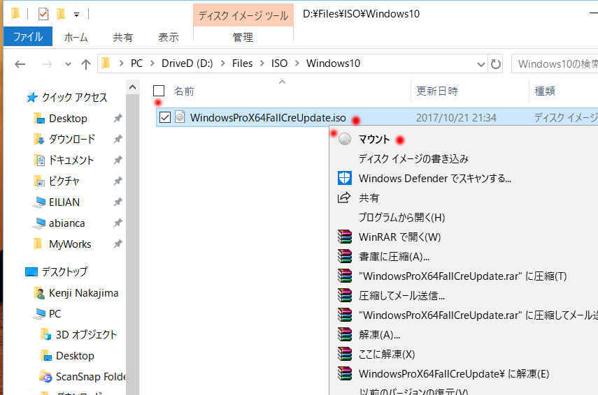The height and width of the screenshot is (395, 598).
Task: Open Kenji Nakajima user folder
Action: click(83, 293)
